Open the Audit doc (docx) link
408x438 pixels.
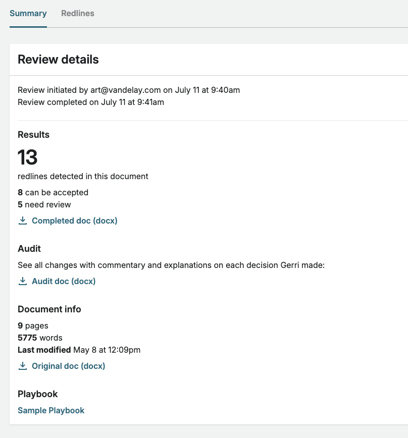64,281
